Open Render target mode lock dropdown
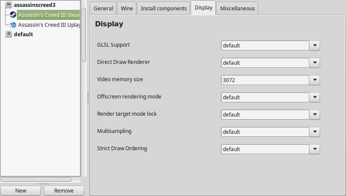346x196 pixels. (x=315, y=114)
